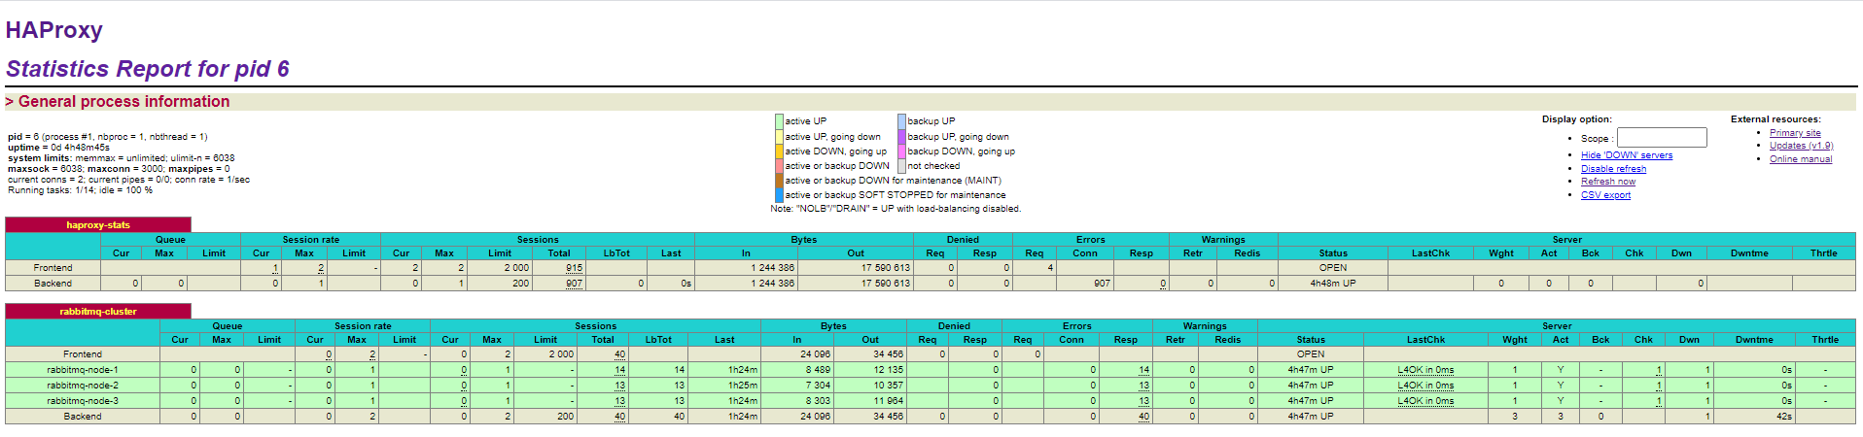Viewport: 1863px width, 437px height.
Task: Click Session rate header in haproxy-stats table
Action: [311, 240]
